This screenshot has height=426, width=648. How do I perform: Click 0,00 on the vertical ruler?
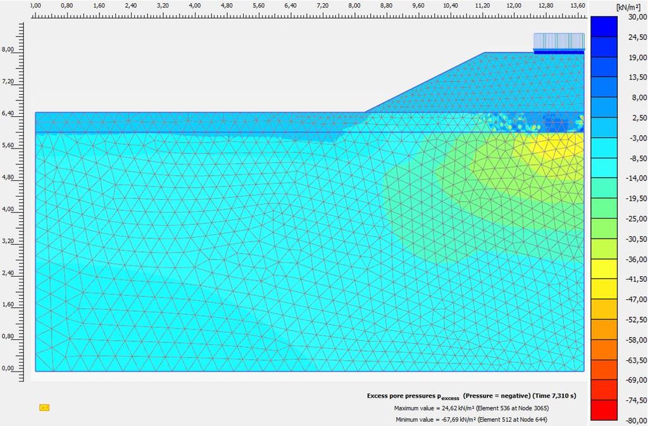(8, 368)
